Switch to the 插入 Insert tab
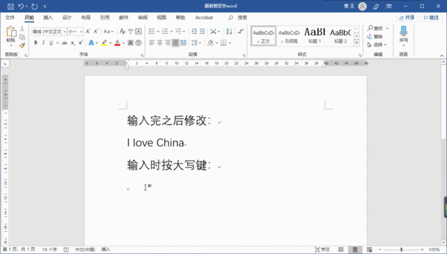447x254 pixels. (x=48, y=17)
